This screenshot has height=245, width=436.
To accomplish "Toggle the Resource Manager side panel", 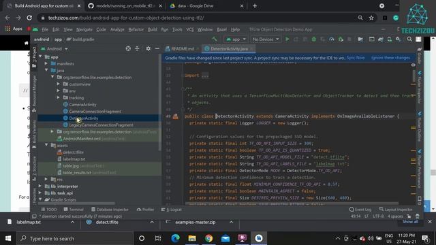I will pos(34,94).
